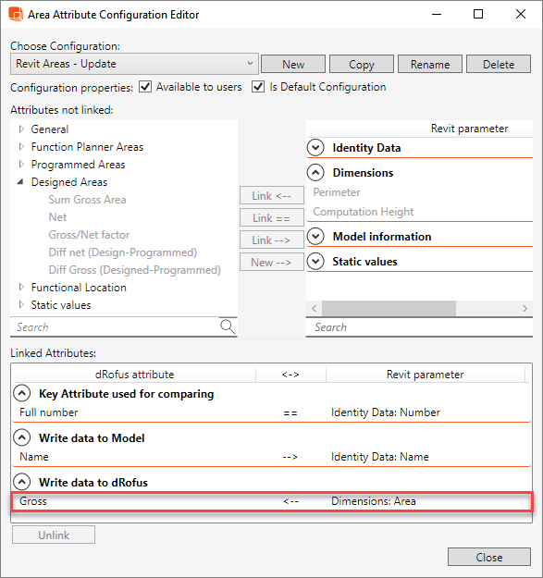Expand the Identity Data chevron icon

click(315, 147)
